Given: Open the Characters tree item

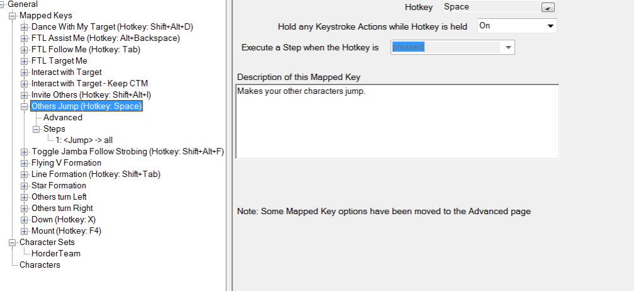Looking at the screenshot, I should (40, 265).
